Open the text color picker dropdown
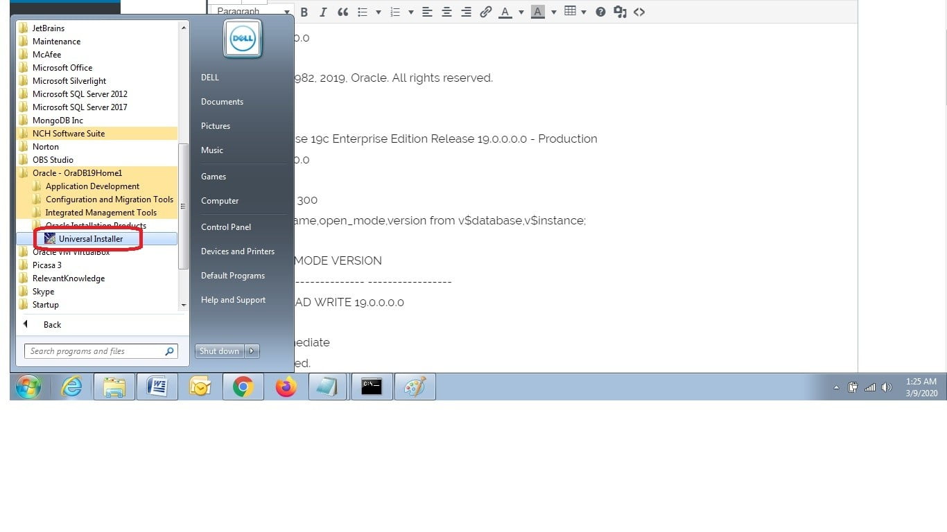The image size is (947, 532). coord(521,12)
